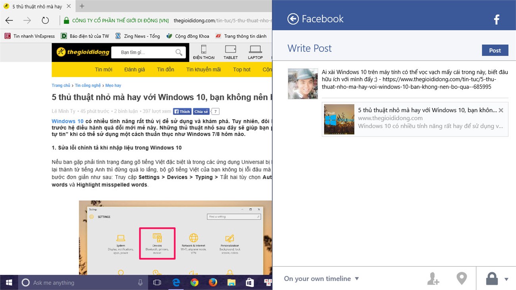Click the green security lock icon
The width and height of the screenshot is (516, 290).
pos(66,21)
